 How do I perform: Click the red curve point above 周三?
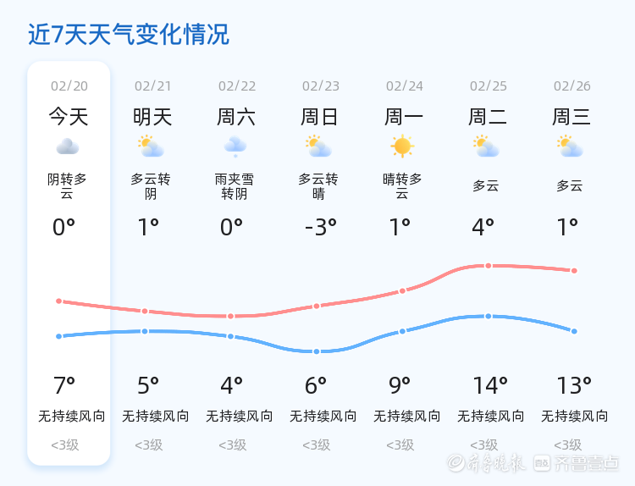tap(574, 271)
